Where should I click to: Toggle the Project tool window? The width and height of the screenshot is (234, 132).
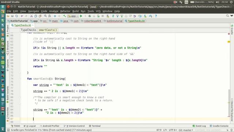tap(8, 31)
